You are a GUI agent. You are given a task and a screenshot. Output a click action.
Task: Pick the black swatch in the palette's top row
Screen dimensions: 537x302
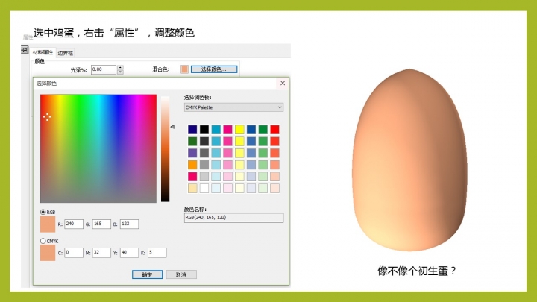coord(204,129)
